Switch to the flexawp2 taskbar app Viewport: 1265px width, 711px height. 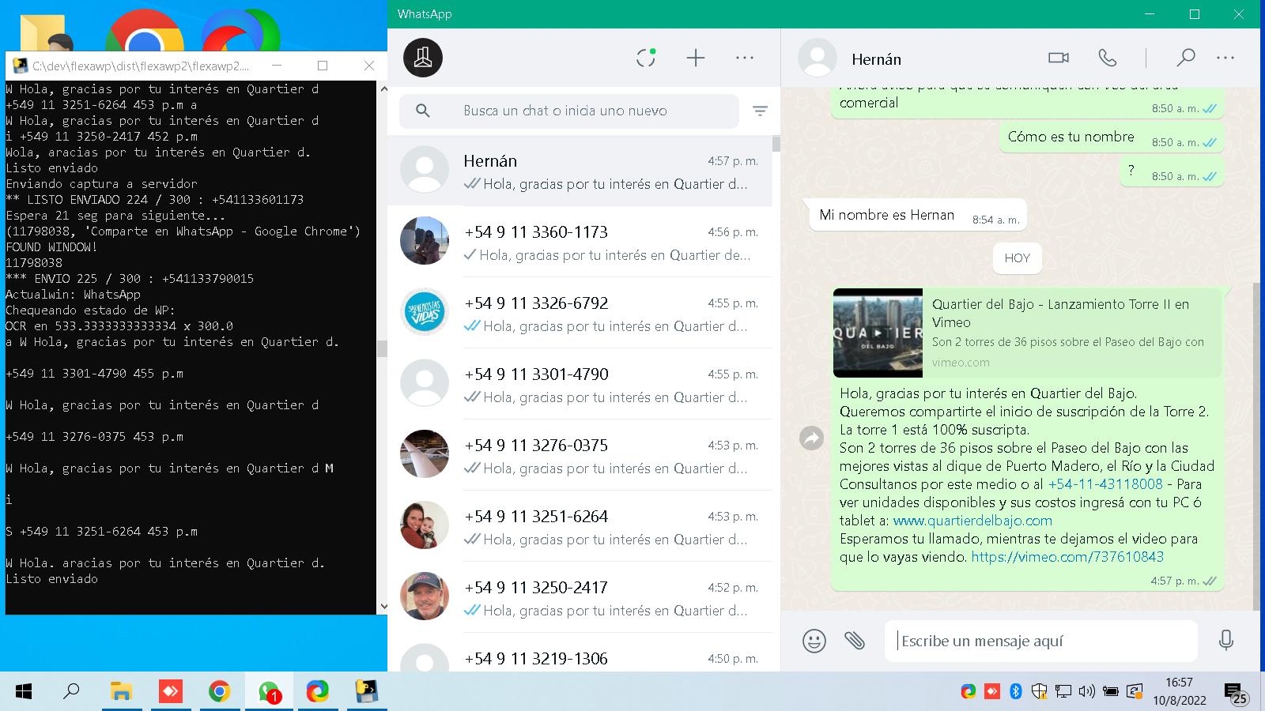[x=367, y=692]
